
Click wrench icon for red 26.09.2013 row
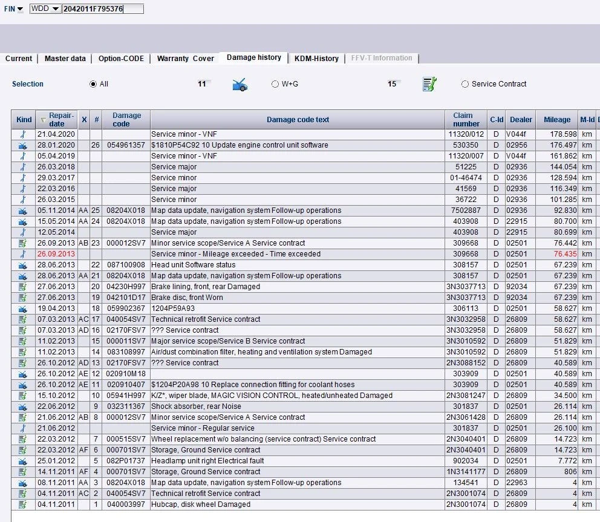click(23, 253)
